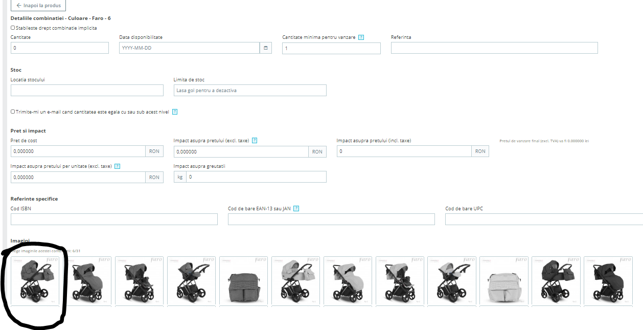Click the Pret de cost field
Viewport: 643px width, 330px height.
pos(78,151)
